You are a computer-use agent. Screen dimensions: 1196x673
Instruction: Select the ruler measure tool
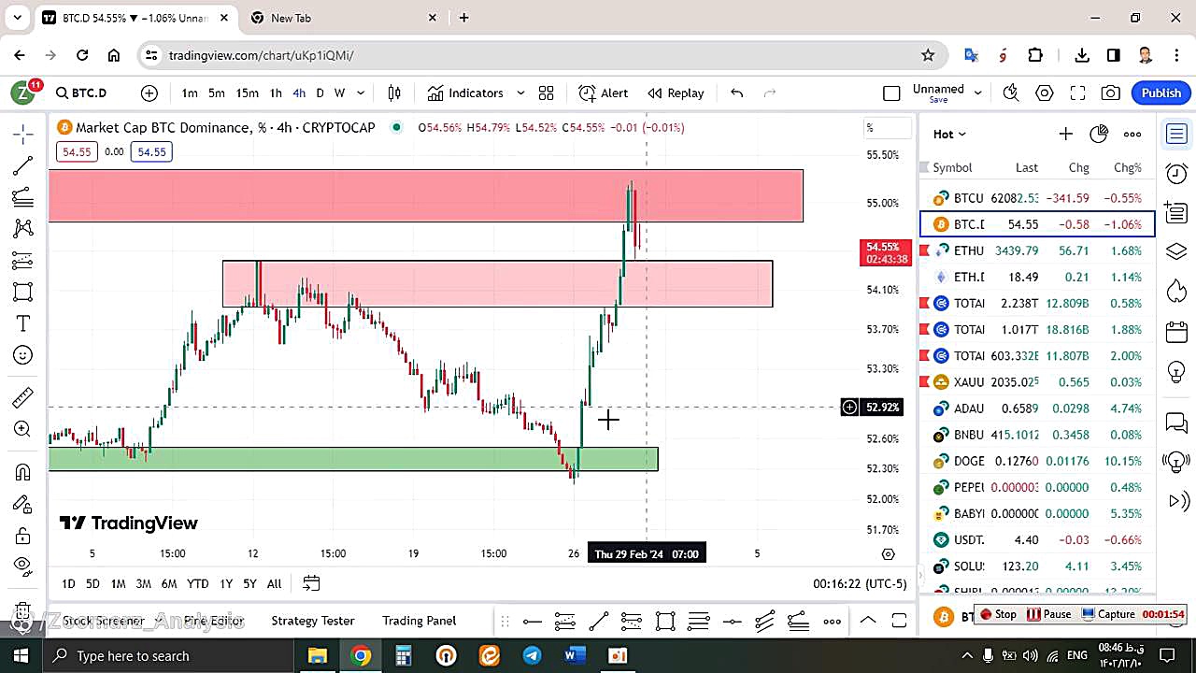pyautogui.click(x=23, y=397)
